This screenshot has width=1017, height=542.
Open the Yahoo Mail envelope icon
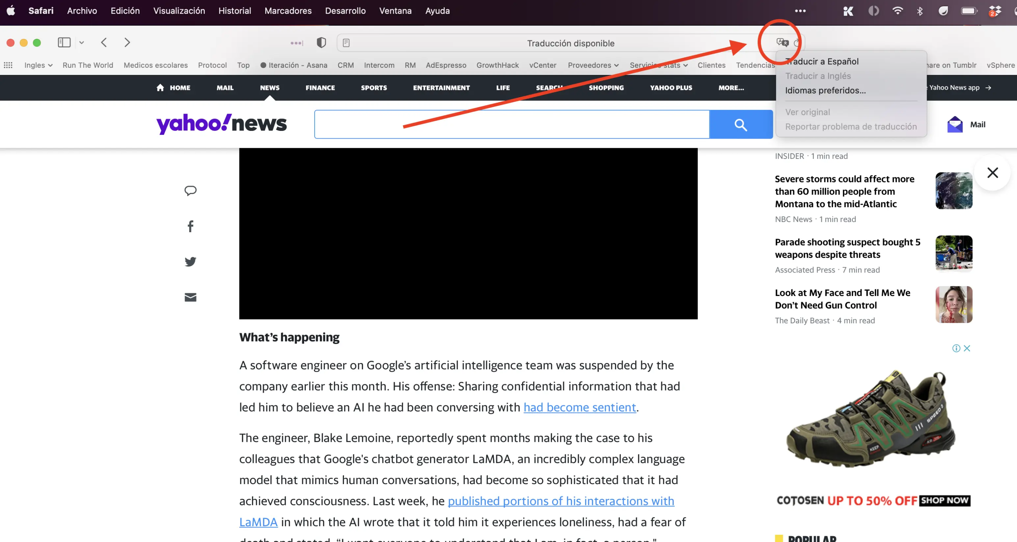954,125
